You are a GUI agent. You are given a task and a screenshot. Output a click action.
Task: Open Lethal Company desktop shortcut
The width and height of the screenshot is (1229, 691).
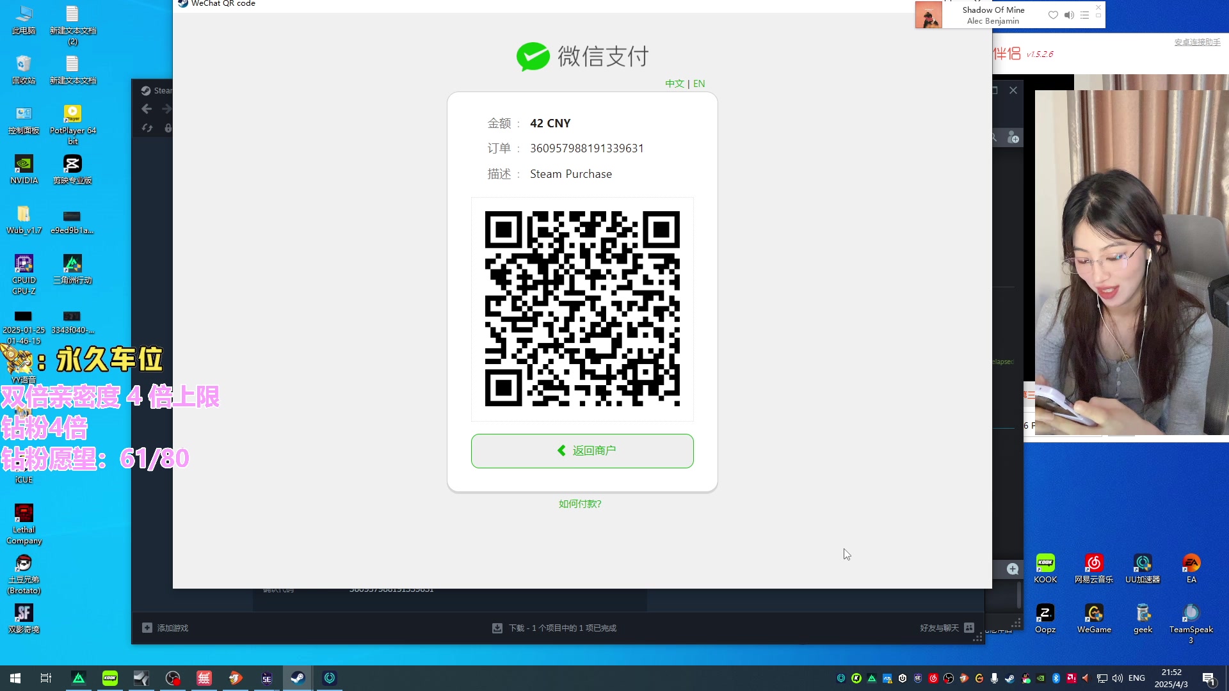[24, 524]
